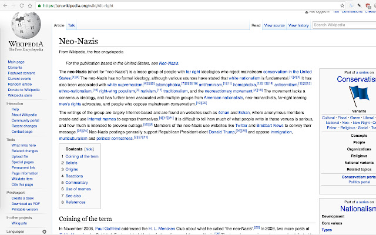Focus the Search Wikipedia field
The image size is (376, 235).
(344, 25)
